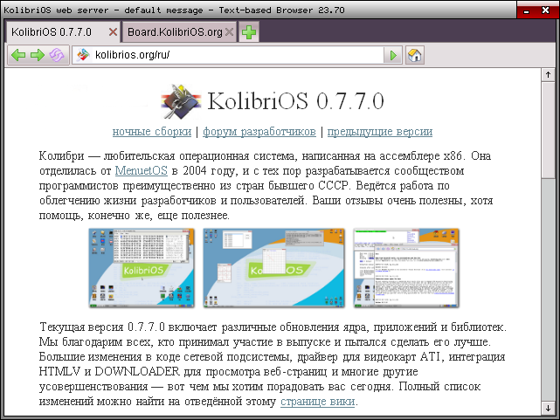Screen dimensions: 560x420
Task: Open the 'предыдущие версии' link
Action: [380, 131]
